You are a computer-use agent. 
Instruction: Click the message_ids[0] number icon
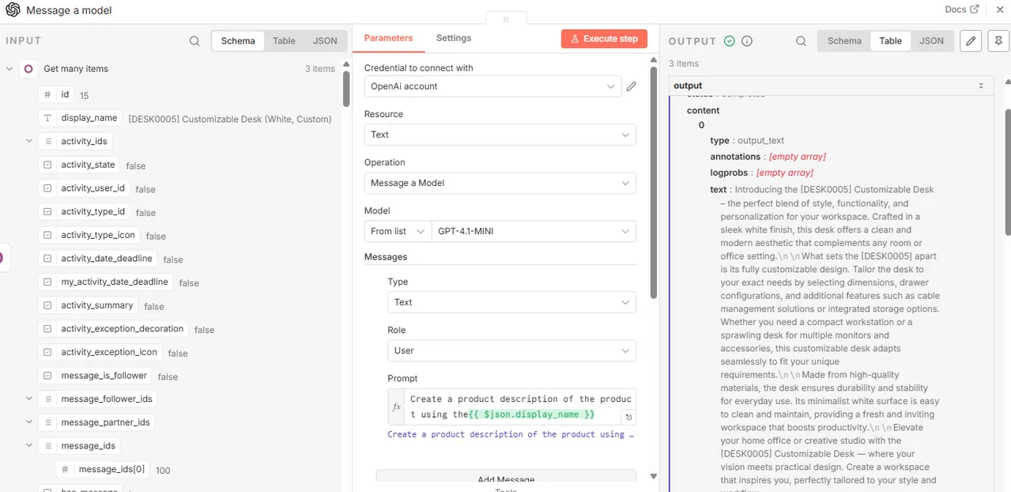click(65, 469)
